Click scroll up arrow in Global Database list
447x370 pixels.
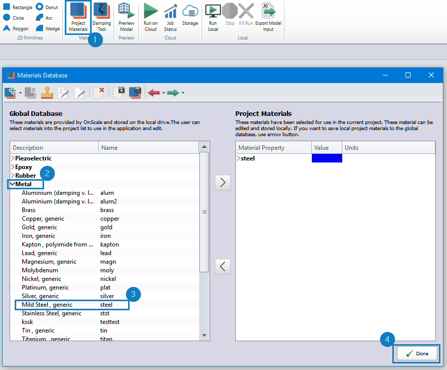pyautogui.click(x=204, y=147)
